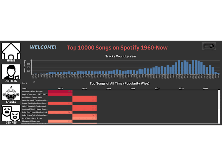Click the LABELS label
The height and width of the screenshot is (166, 222).
click(x=11, y=102)
